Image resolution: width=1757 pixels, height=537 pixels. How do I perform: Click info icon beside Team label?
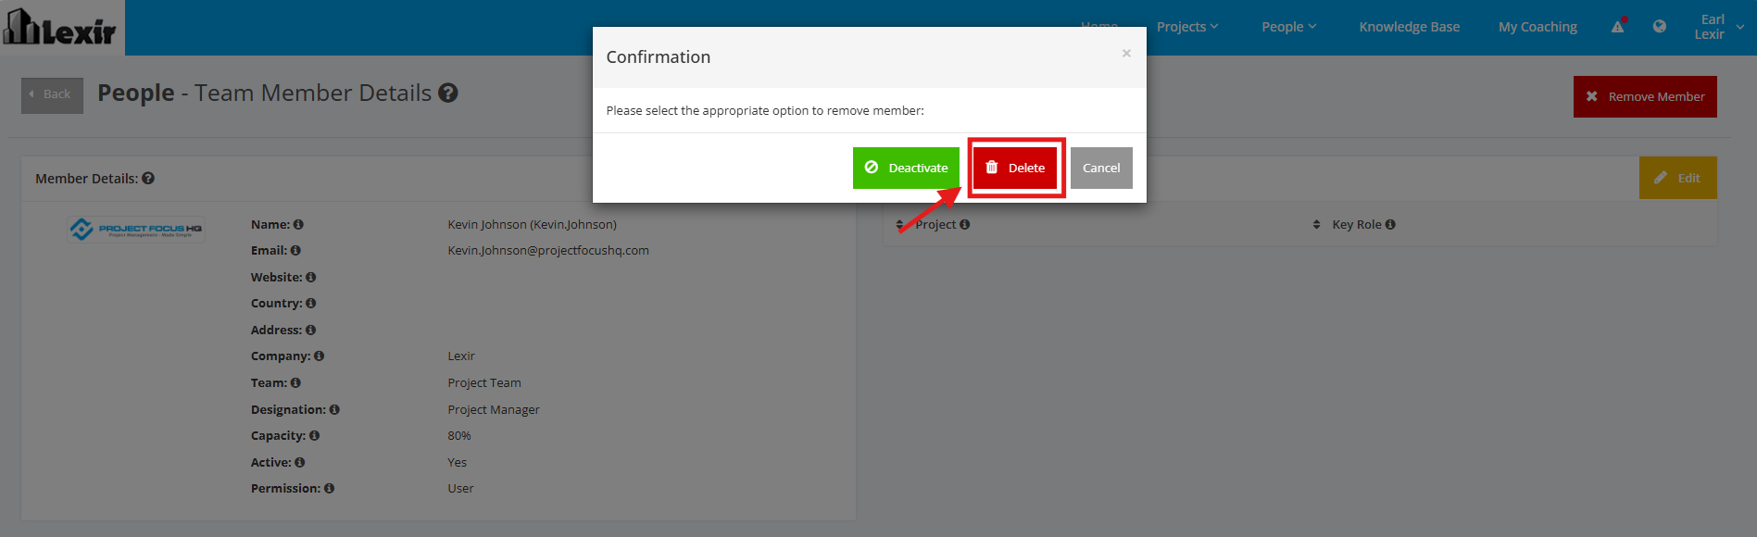point(295,383)
